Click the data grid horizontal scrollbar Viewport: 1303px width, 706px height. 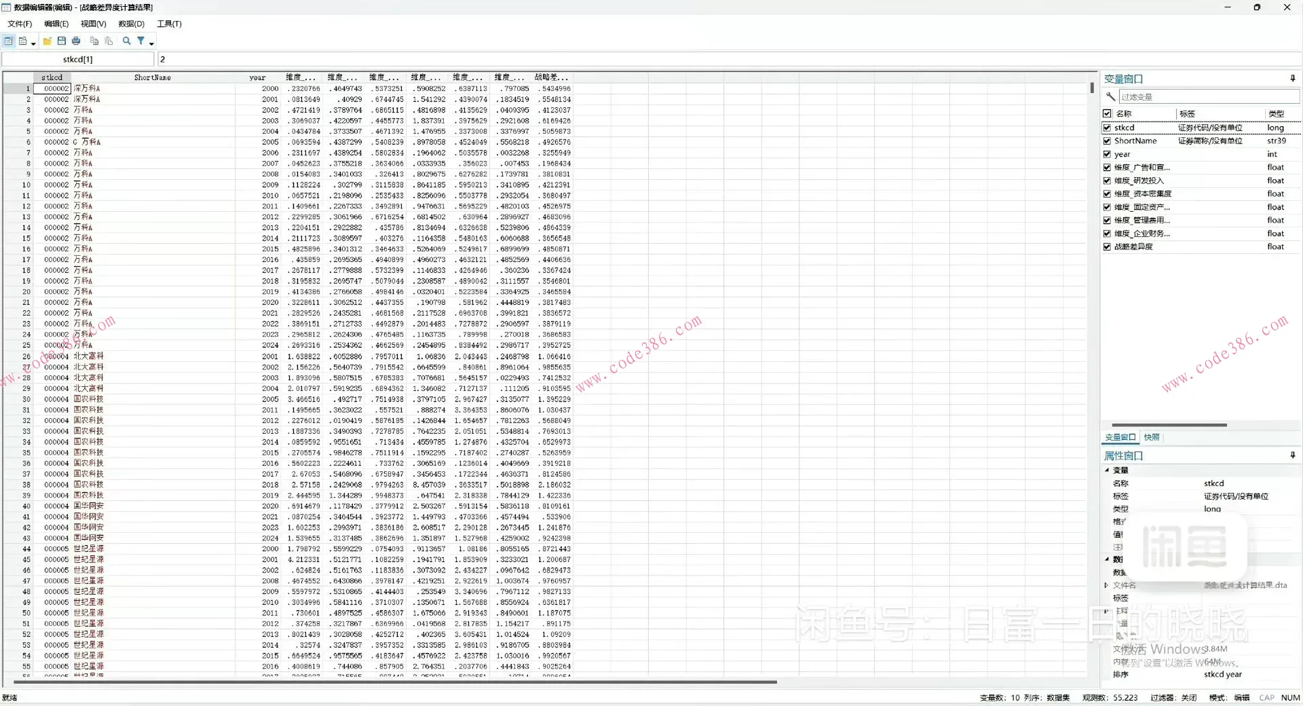[x=395, y=682]
